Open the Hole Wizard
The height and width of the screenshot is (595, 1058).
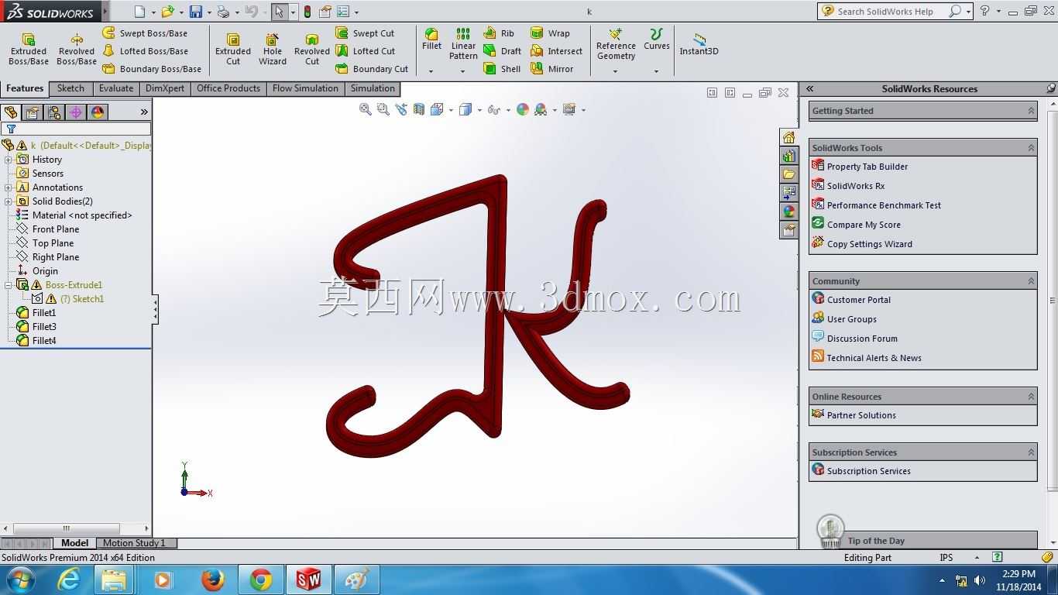click(273, 50)
